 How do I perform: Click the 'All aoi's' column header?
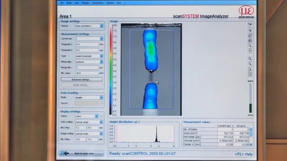pos(241,126)
